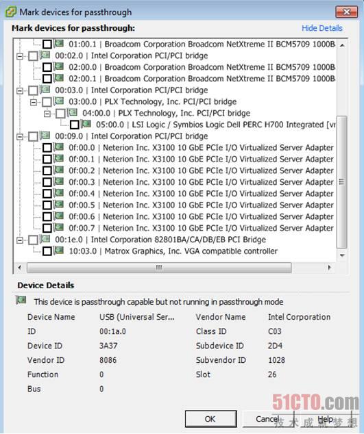Open Help for passthrough dialog
This screenshot has height=434, width=364.
[325, 419]
